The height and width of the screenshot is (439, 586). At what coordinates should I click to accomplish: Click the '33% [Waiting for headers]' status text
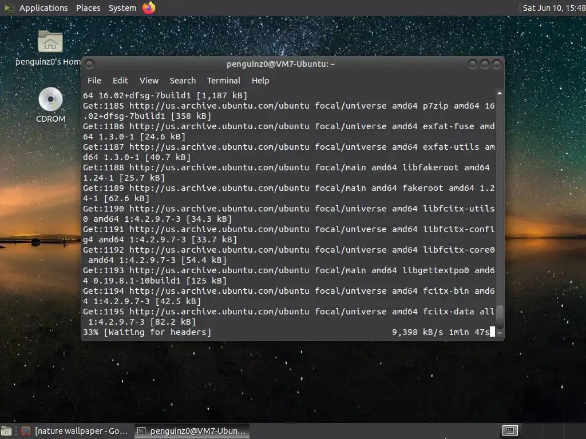point(147,332)
